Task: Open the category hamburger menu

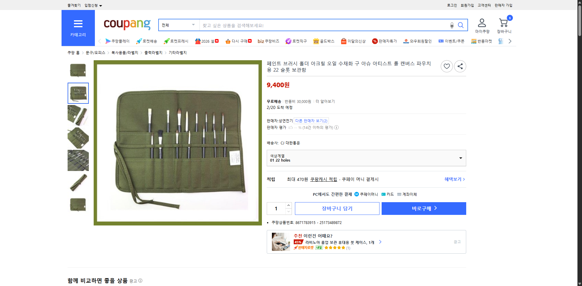Action: (x=78, y=24)
